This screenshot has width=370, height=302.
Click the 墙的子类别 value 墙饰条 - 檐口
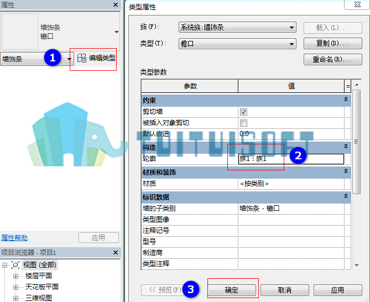[x=291, y=209]
